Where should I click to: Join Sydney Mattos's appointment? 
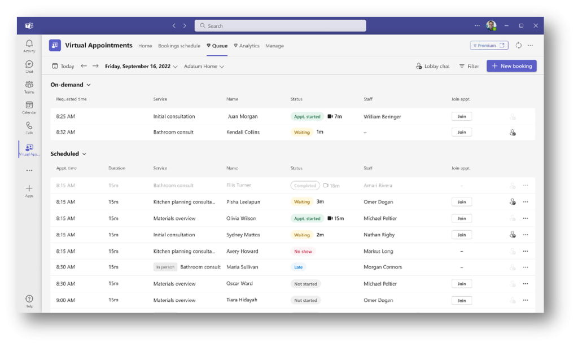[462, 235]
